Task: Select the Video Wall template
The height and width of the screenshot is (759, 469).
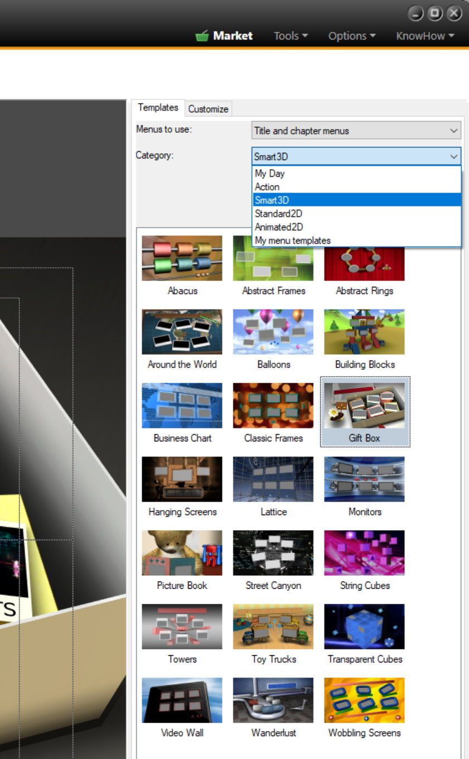Action: coord(182,700)
